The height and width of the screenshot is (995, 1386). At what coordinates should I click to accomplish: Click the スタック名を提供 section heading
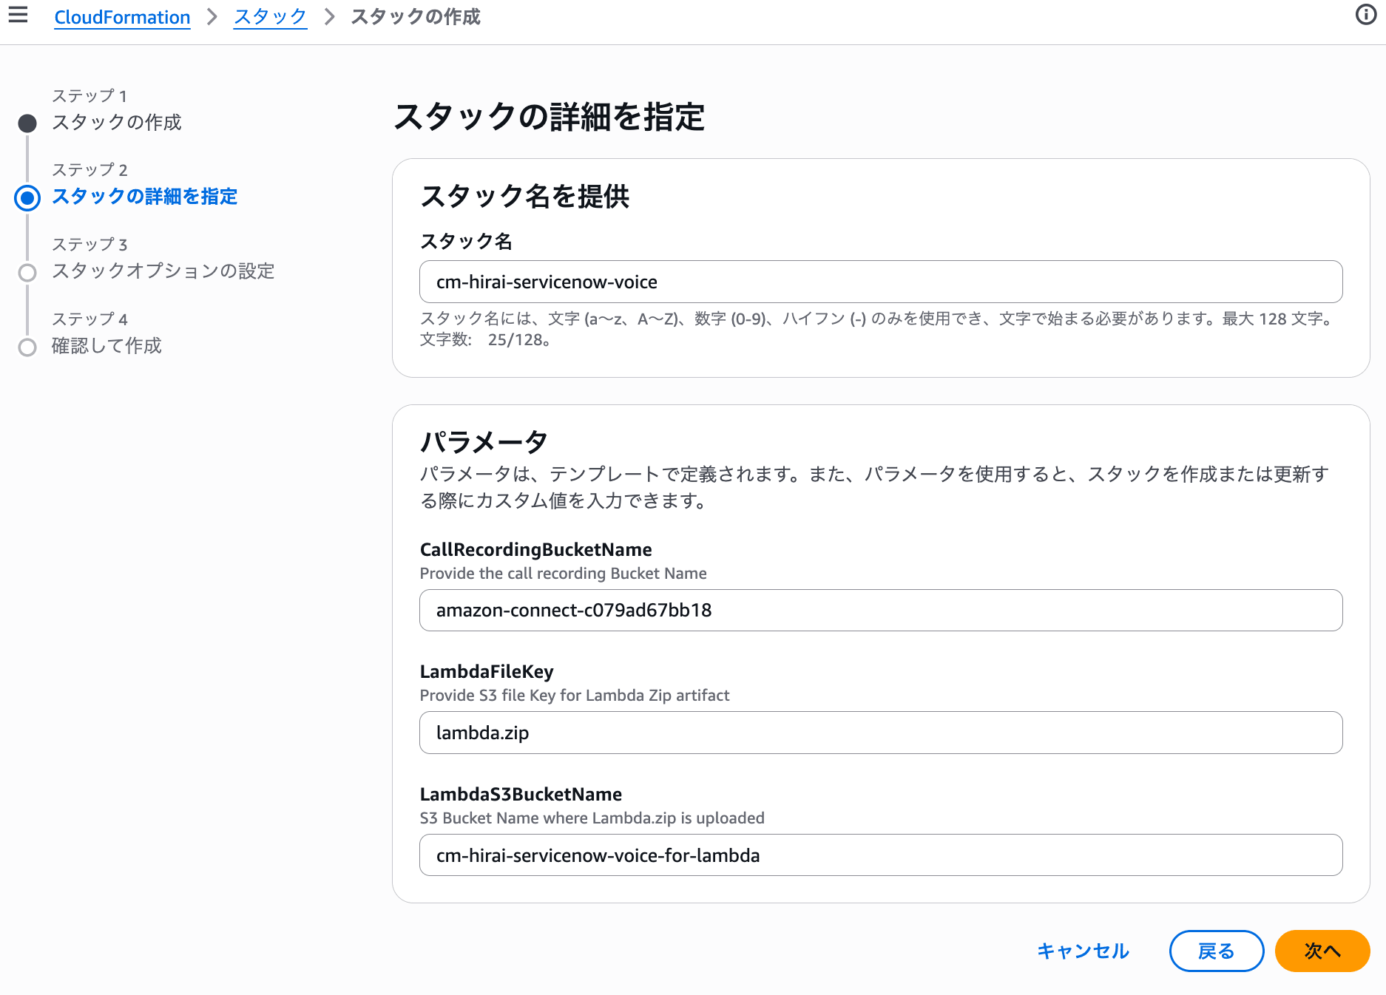click(x=524, y=197)
